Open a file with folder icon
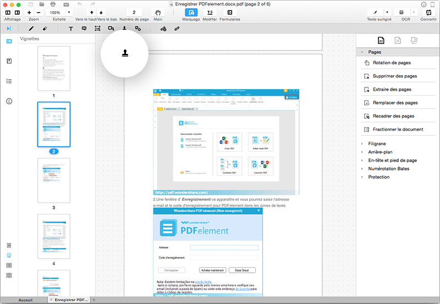This screenshot has height=304, width=440. click(x=42, y=4)
